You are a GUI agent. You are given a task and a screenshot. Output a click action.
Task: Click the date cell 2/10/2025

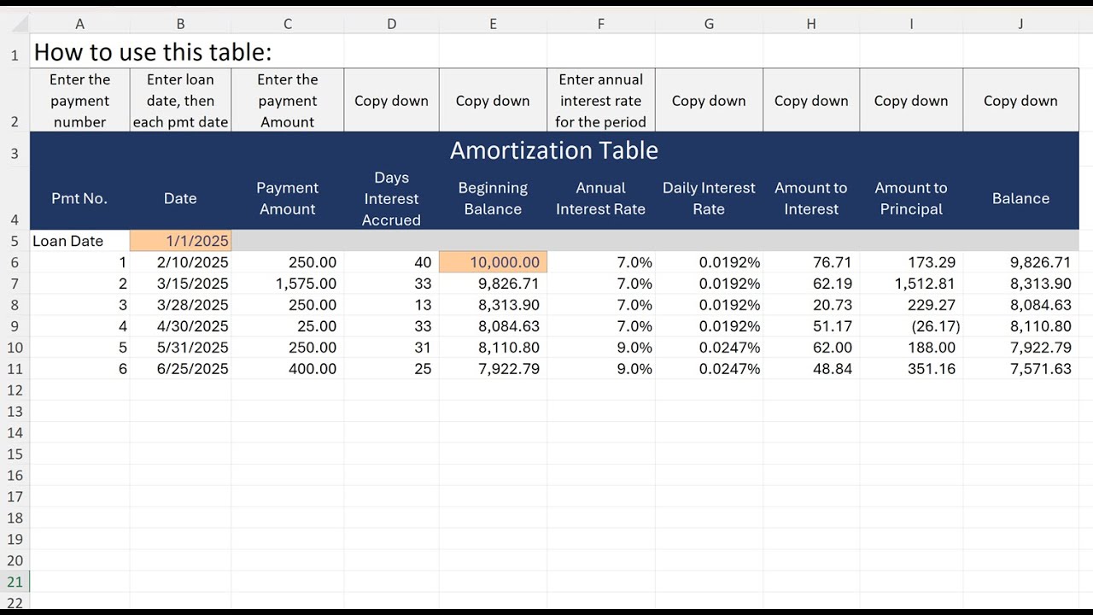coord(180,262)
